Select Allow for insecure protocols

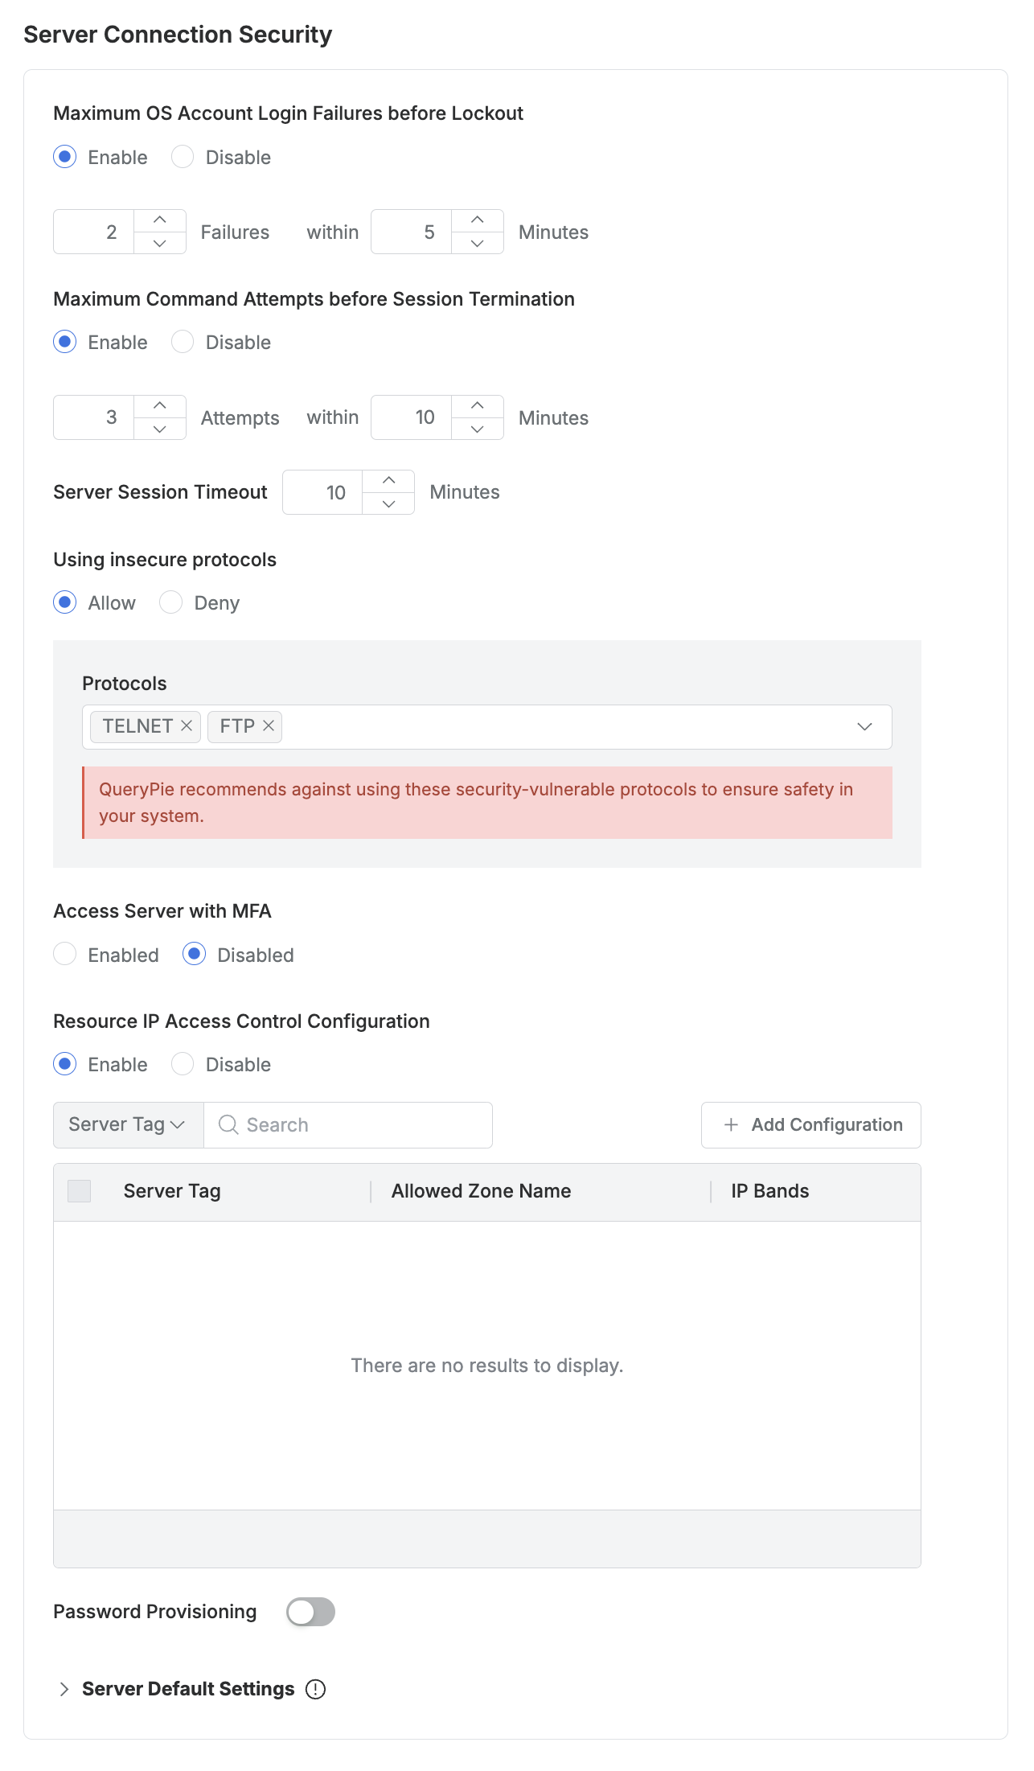pyautogui.click(x=65, y=602)
